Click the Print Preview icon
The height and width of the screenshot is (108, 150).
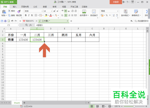[9, 21]
